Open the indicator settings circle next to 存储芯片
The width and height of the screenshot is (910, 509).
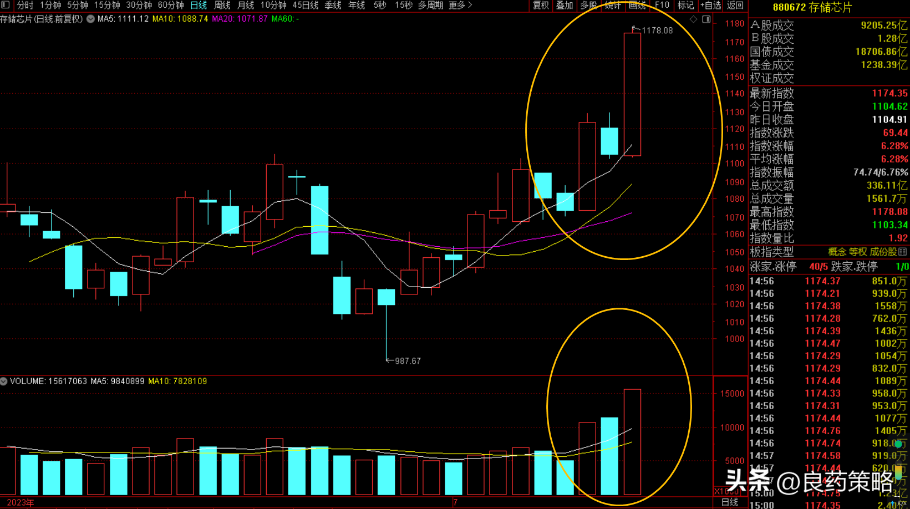[x=90, y=19]
